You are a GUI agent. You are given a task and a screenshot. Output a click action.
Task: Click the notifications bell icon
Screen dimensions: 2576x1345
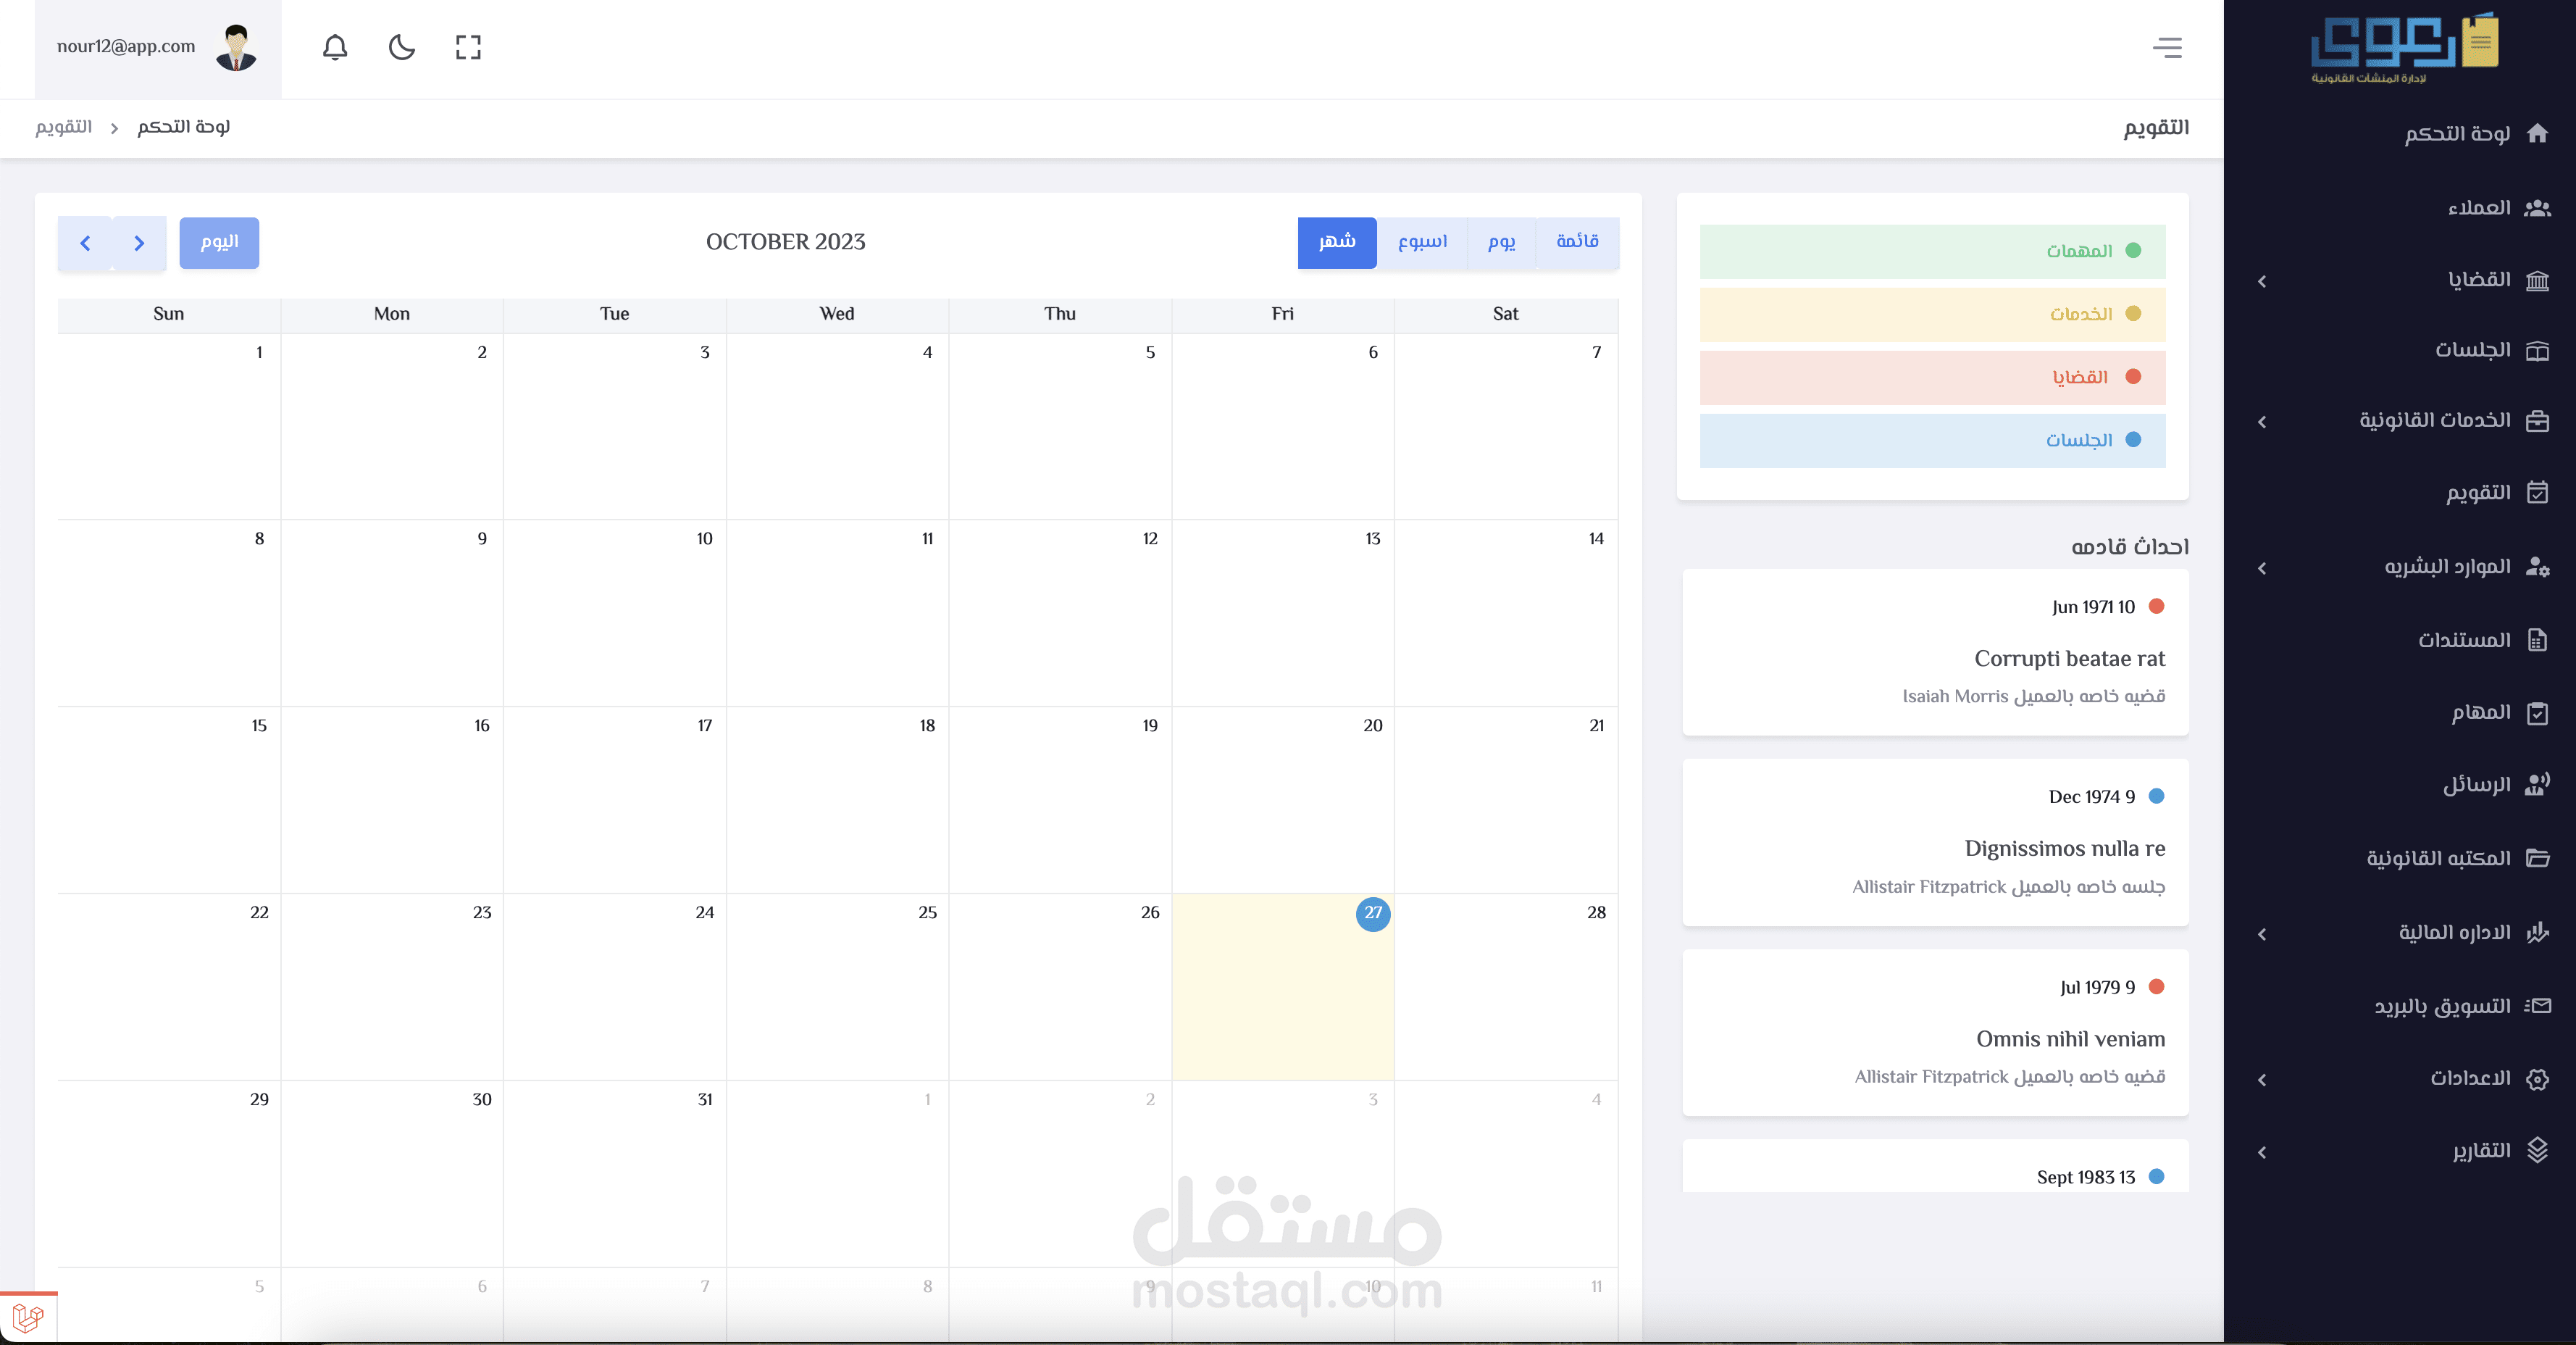[335, 47]
